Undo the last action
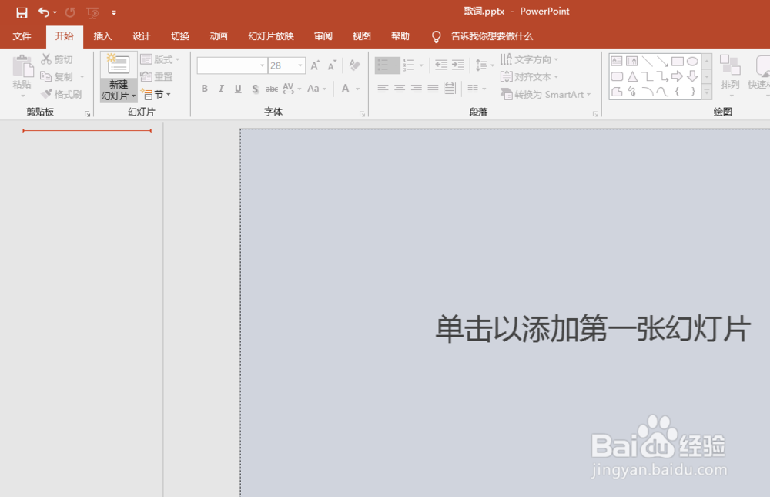Screen dimensions: 770x497 (x=44, y=12)
